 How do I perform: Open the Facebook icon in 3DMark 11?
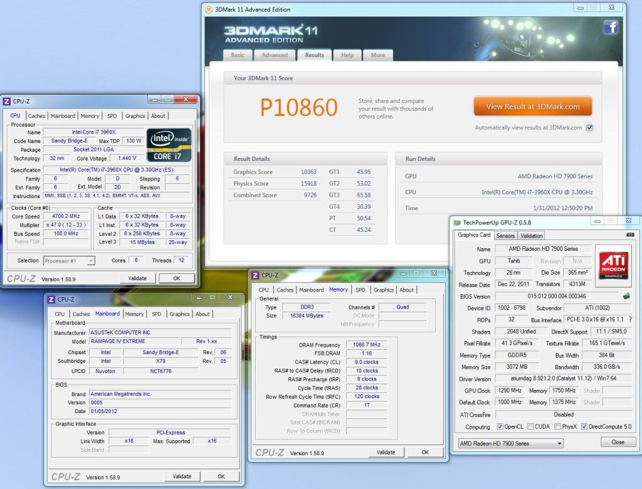pyautogui.click(x=611, y=28)
